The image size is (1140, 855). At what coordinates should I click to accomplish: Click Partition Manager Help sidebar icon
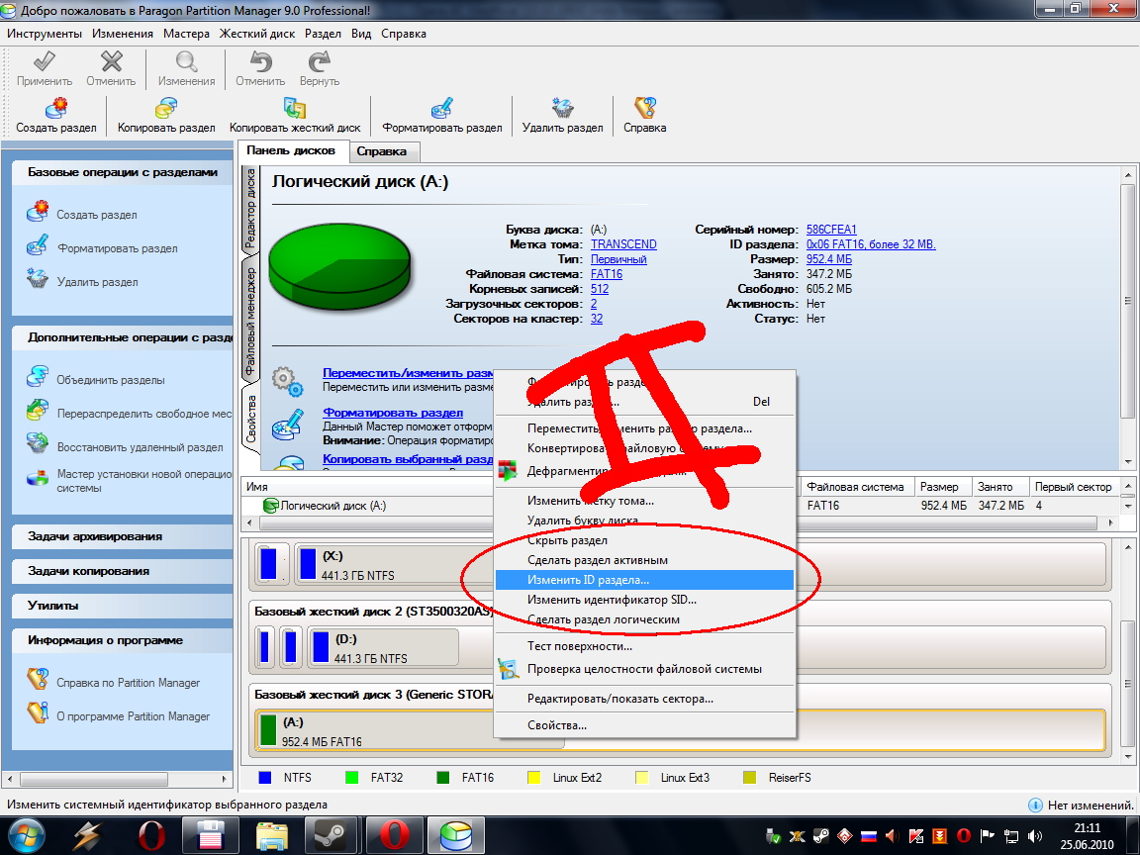click(x=37, y=679)
